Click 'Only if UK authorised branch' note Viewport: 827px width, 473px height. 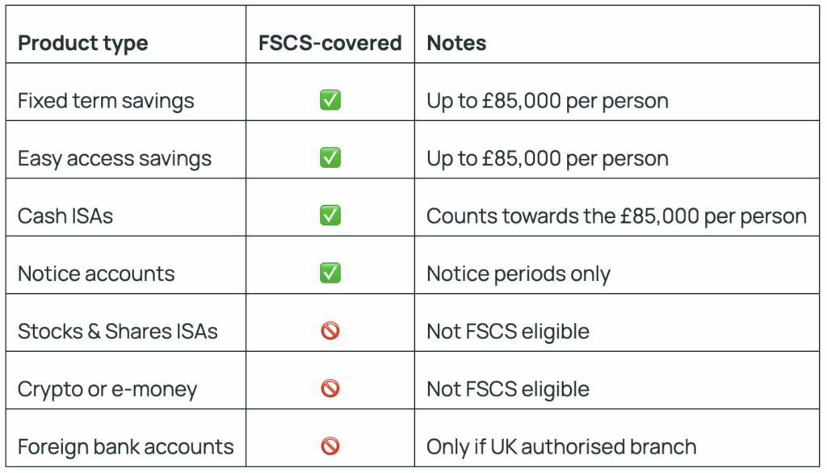(x=560, y=446)
